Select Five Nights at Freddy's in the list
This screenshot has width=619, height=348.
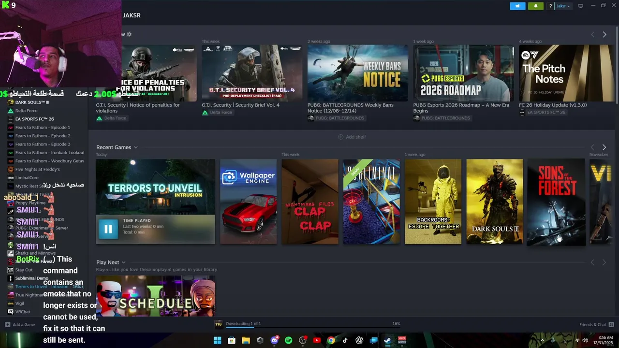[x=37, y=169]
